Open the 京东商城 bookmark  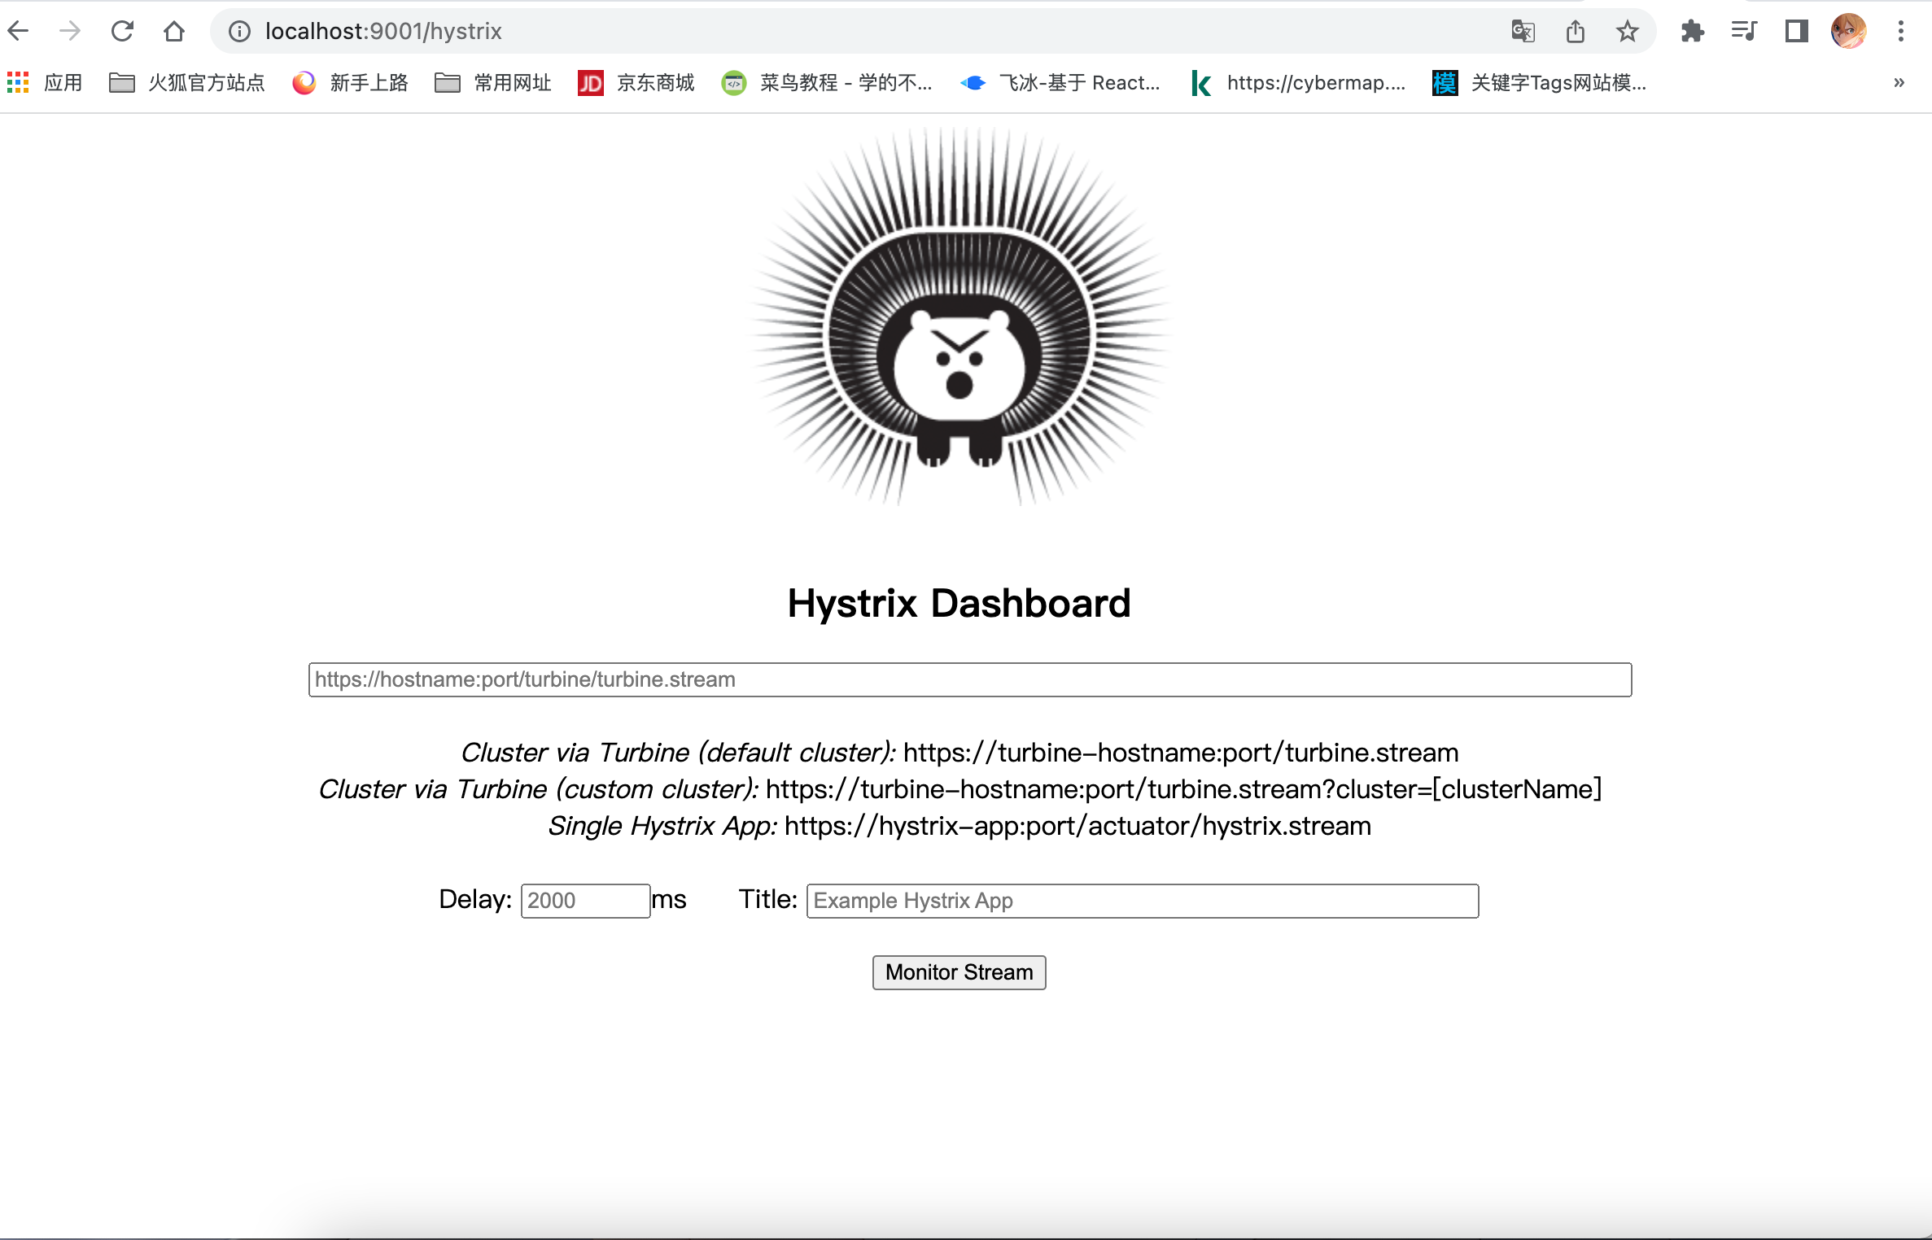[636, 82]
